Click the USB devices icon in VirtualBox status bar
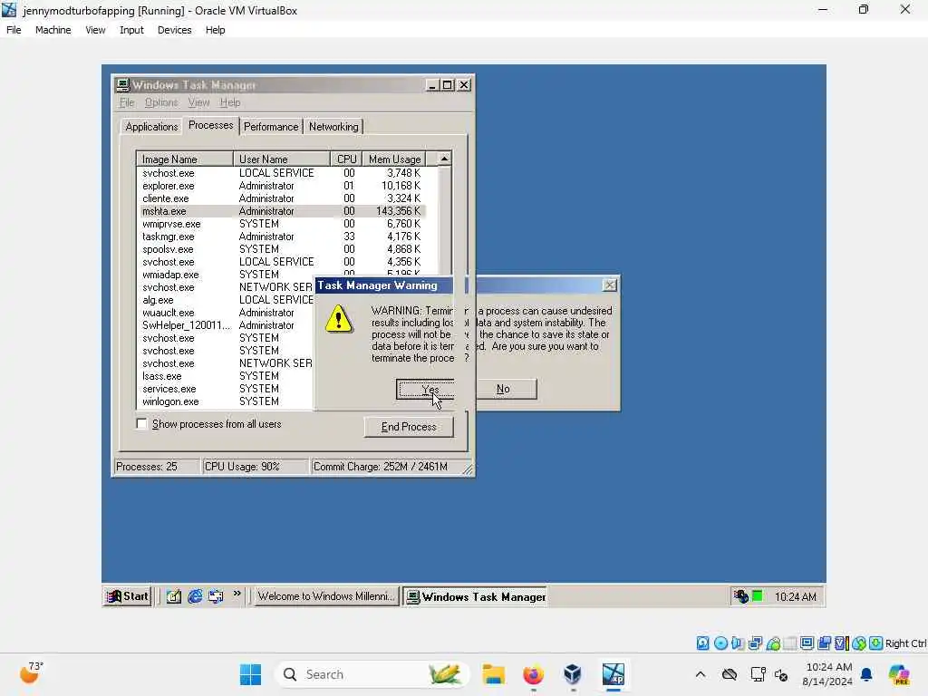 click(773, 643)
